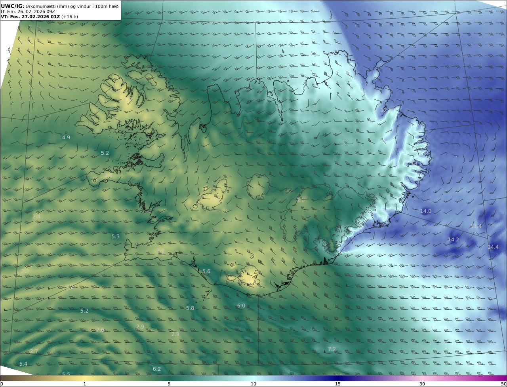This screenshot has width=507, height=387.
Task: Click the 5.4 value on the map
Action: [x=23, y=364]
